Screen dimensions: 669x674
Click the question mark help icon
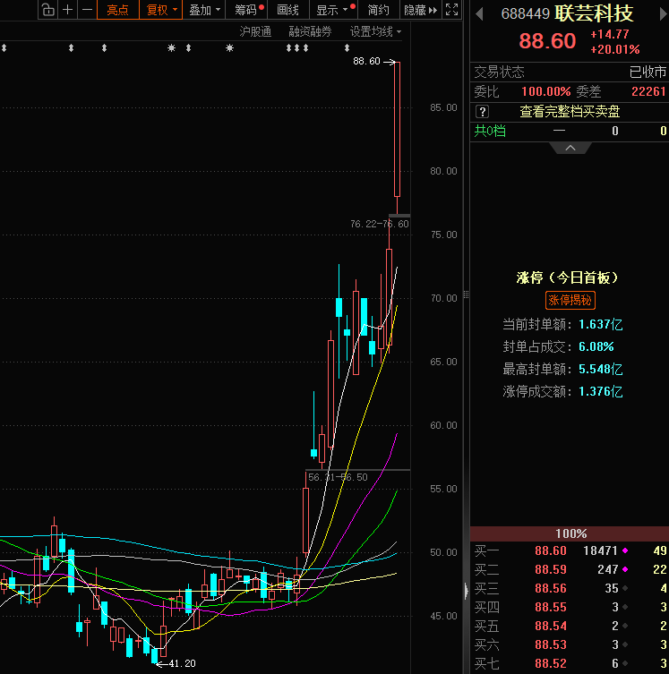point(483,112)
